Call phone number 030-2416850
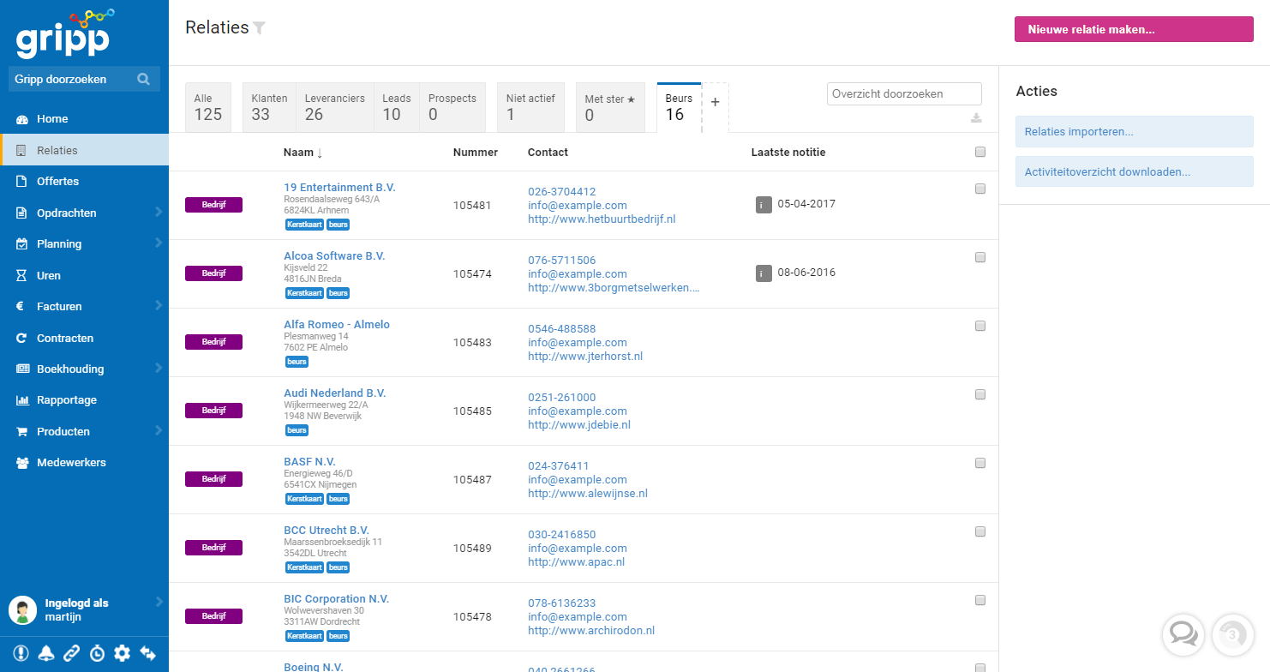The height and width of the screenshot is (672, 1270). pyautogui.click(x=561, y=535)
